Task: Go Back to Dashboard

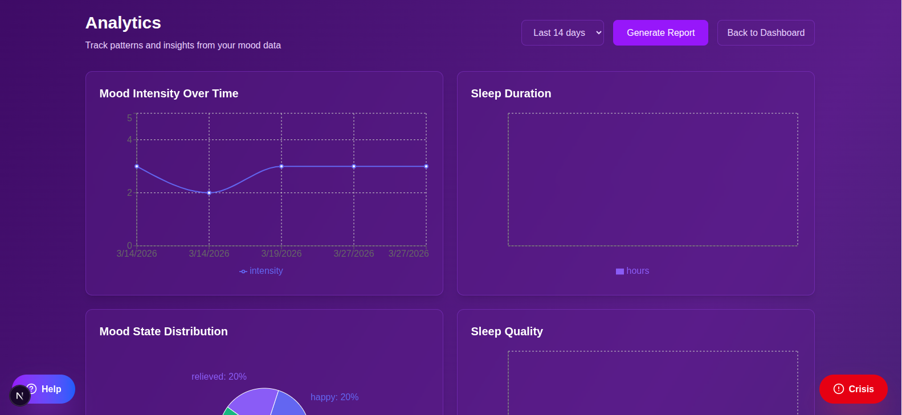Action: point(766,32)
